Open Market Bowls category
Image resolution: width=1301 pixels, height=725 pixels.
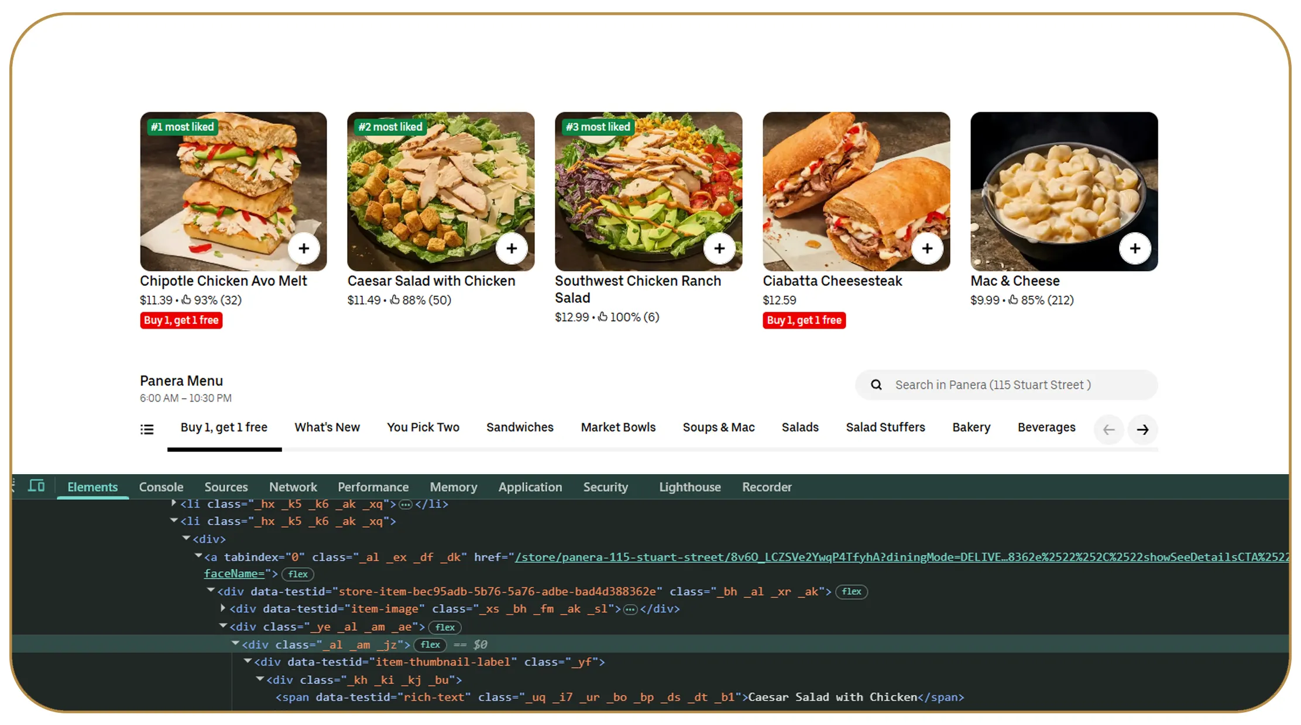coord(618,427)
